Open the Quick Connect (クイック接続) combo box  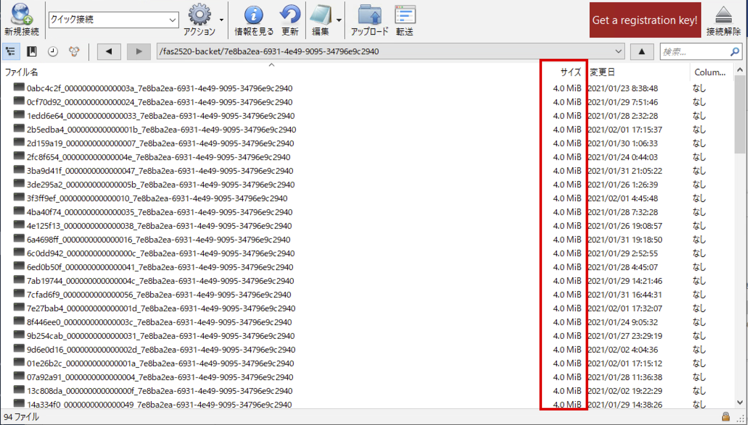click(x=114, y=19)
